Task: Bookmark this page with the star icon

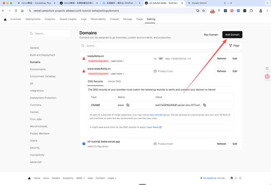Action: 203,11
